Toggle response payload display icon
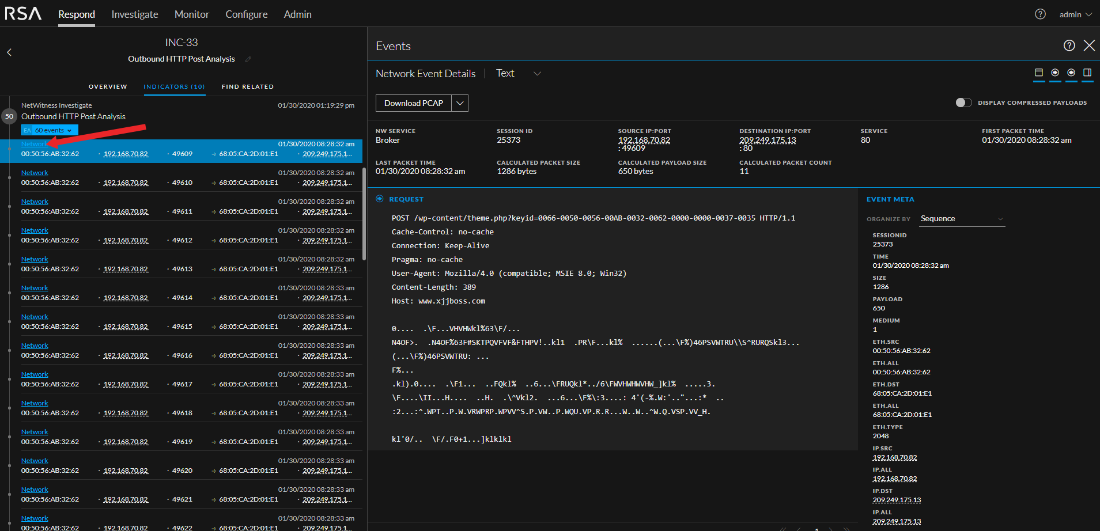The height and width of the screenshot is (531, 1100). [x=1071, y=73]
